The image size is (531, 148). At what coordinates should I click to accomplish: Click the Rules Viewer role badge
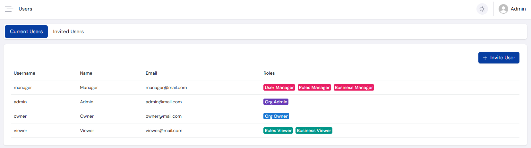[278, 130]
